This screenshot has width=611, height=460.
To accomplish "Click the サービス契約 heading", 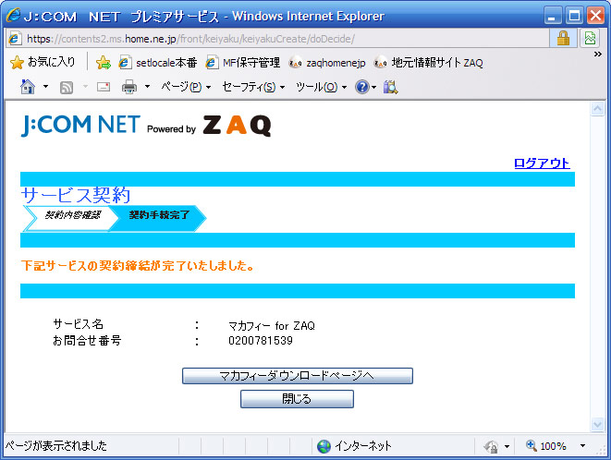I will [x=76, y=195].
